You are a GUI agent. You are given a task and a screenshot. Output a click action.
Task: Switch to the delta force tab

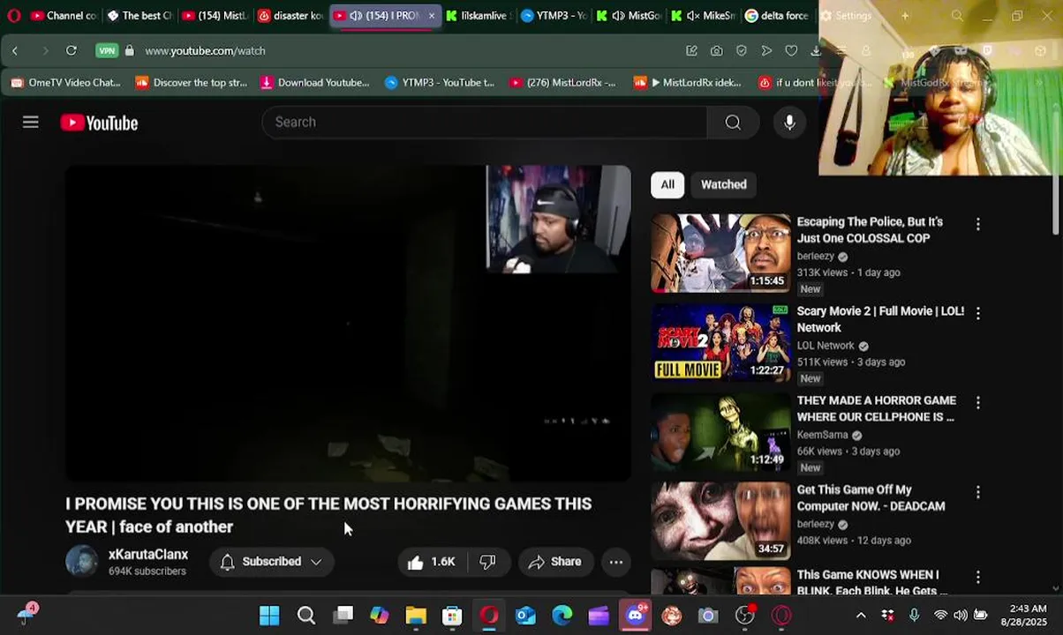point(777,16)
